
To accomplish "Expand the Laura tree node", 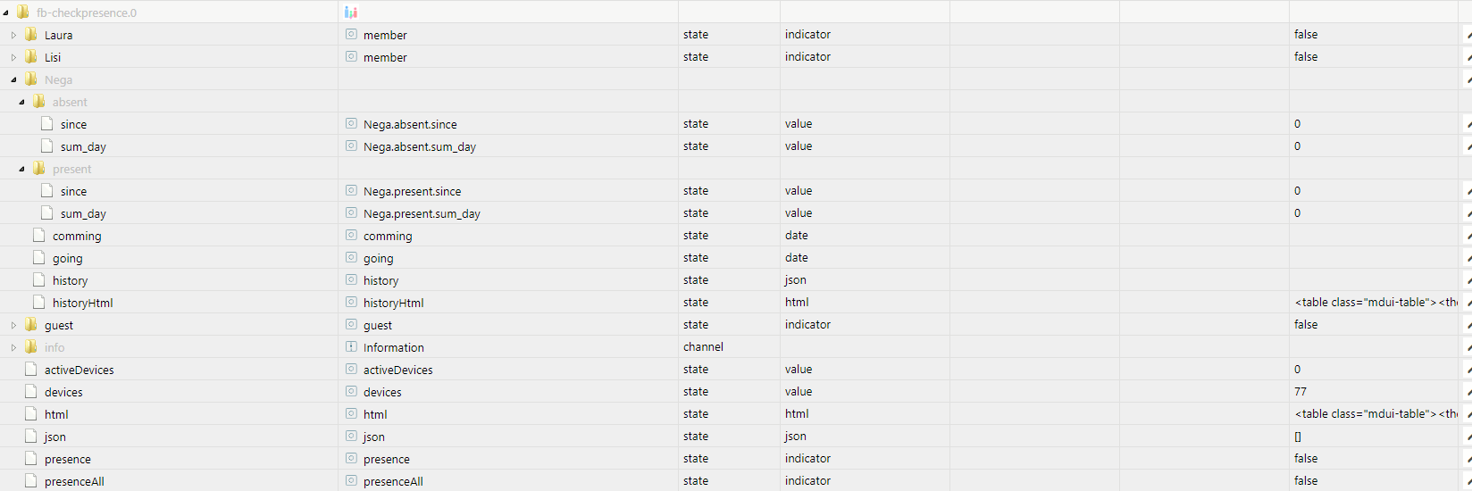I will 13,35.
